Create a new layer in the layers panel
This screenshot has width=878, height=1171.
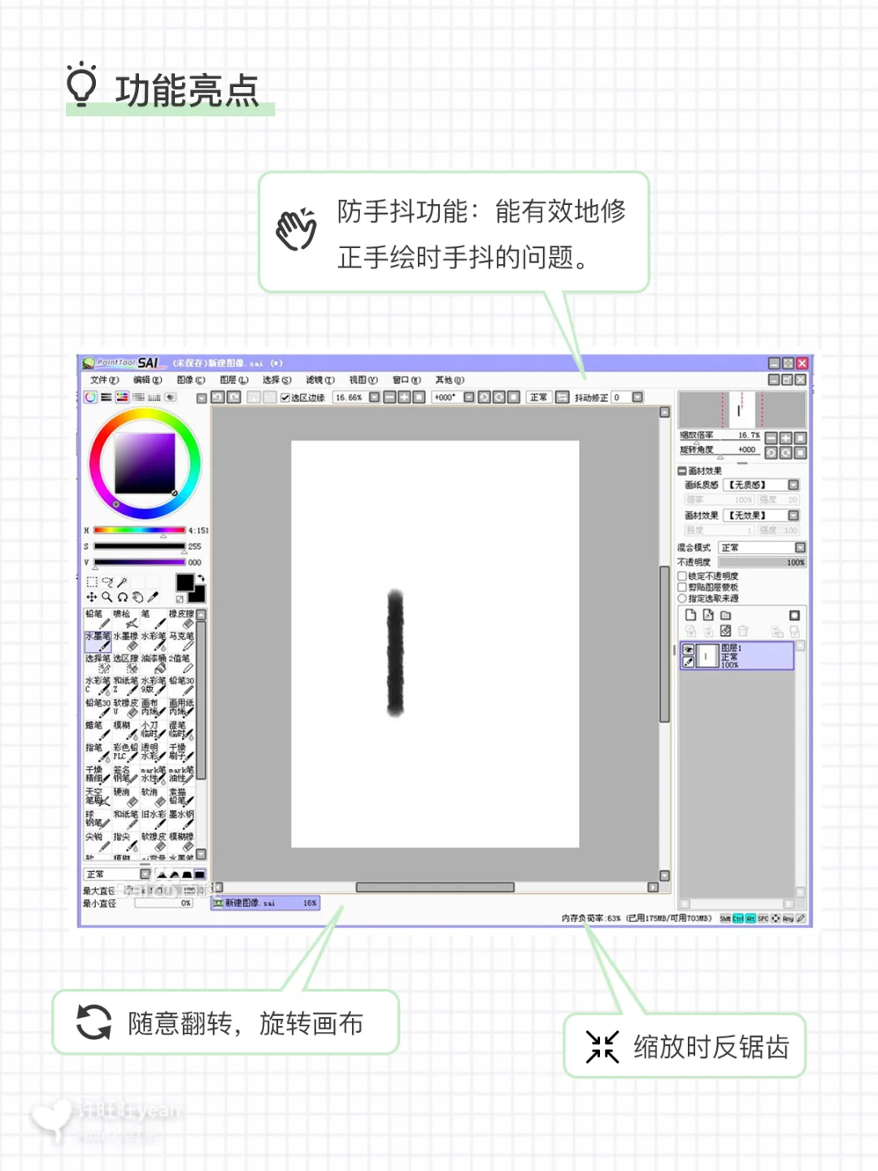click(691, 615)
